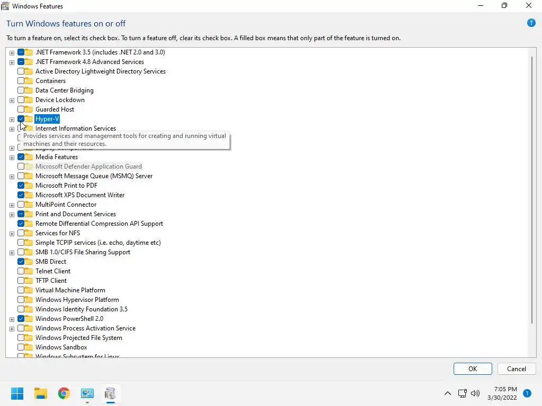Image resolution: width=542 pixels, height=406 pixels.
Task: Uncheck the Hyper-V checkbox
Action: point(21,119)
